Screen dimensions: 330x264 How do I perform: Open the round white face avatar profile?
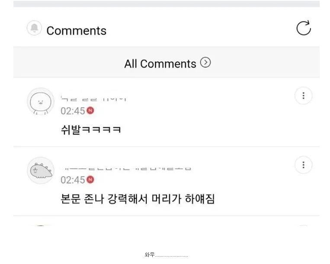tap(40, 102)
